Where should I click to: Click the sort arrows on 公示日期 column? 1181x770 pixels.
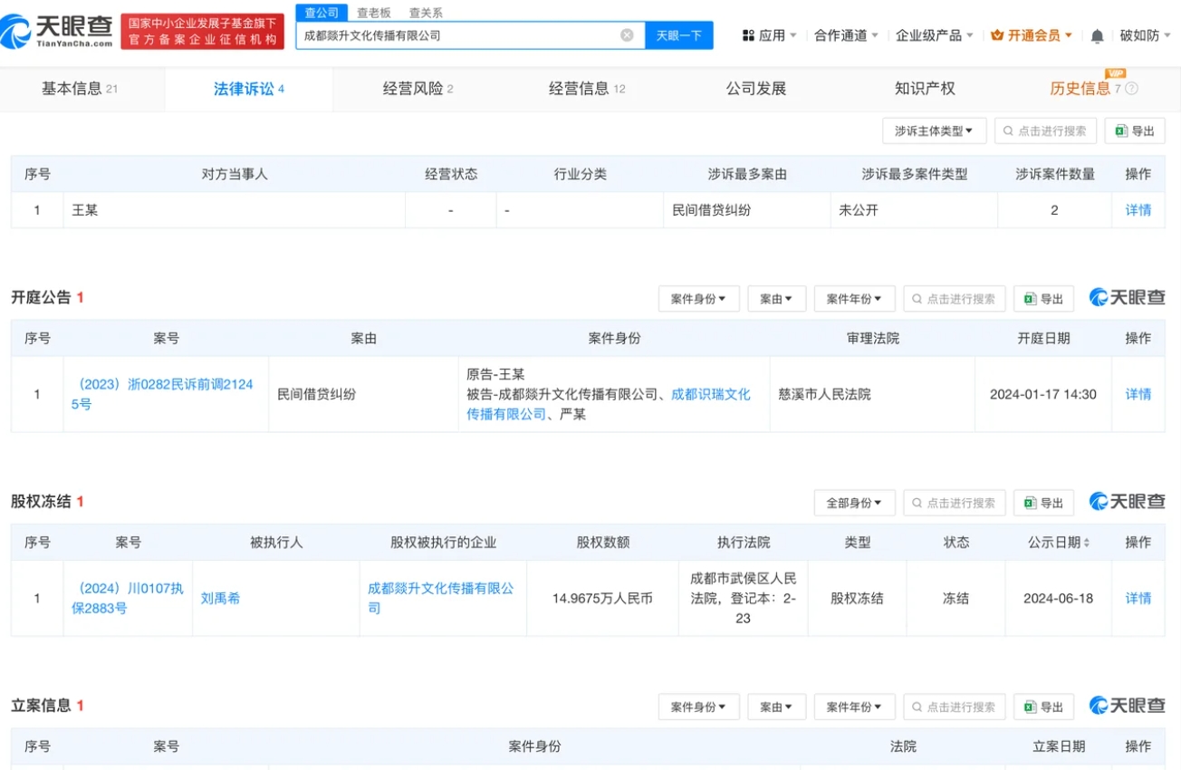(x=1086, y=543)
